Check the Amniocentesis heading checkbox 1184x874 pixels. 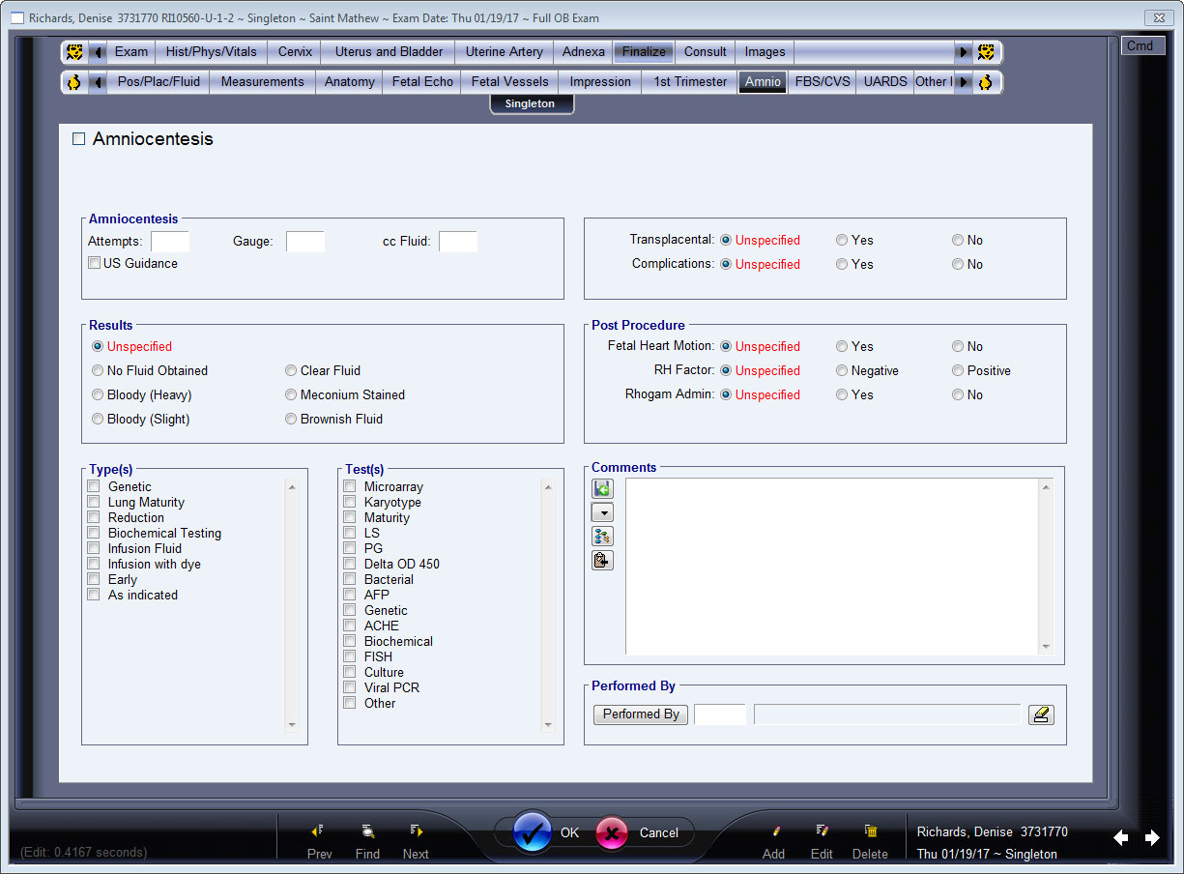pyautogui.click(x=79, y=139)
